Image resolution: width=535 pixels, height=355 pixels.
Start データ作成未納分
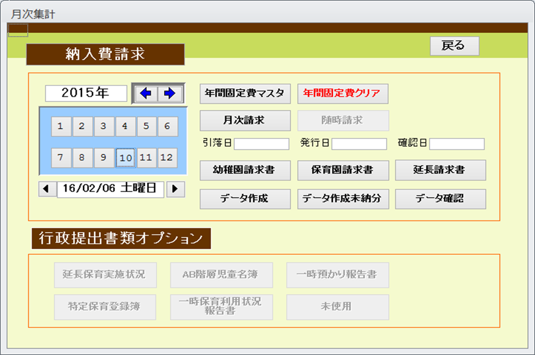point(343,199)
